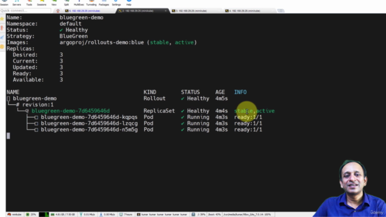
Task: Click the 4m4s age of the ReplicaSet
Action: pos(221,111)
